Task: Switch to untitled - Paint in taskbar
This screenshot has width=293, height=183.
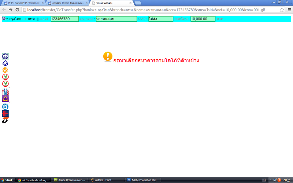Action: [x=106, y=180]
